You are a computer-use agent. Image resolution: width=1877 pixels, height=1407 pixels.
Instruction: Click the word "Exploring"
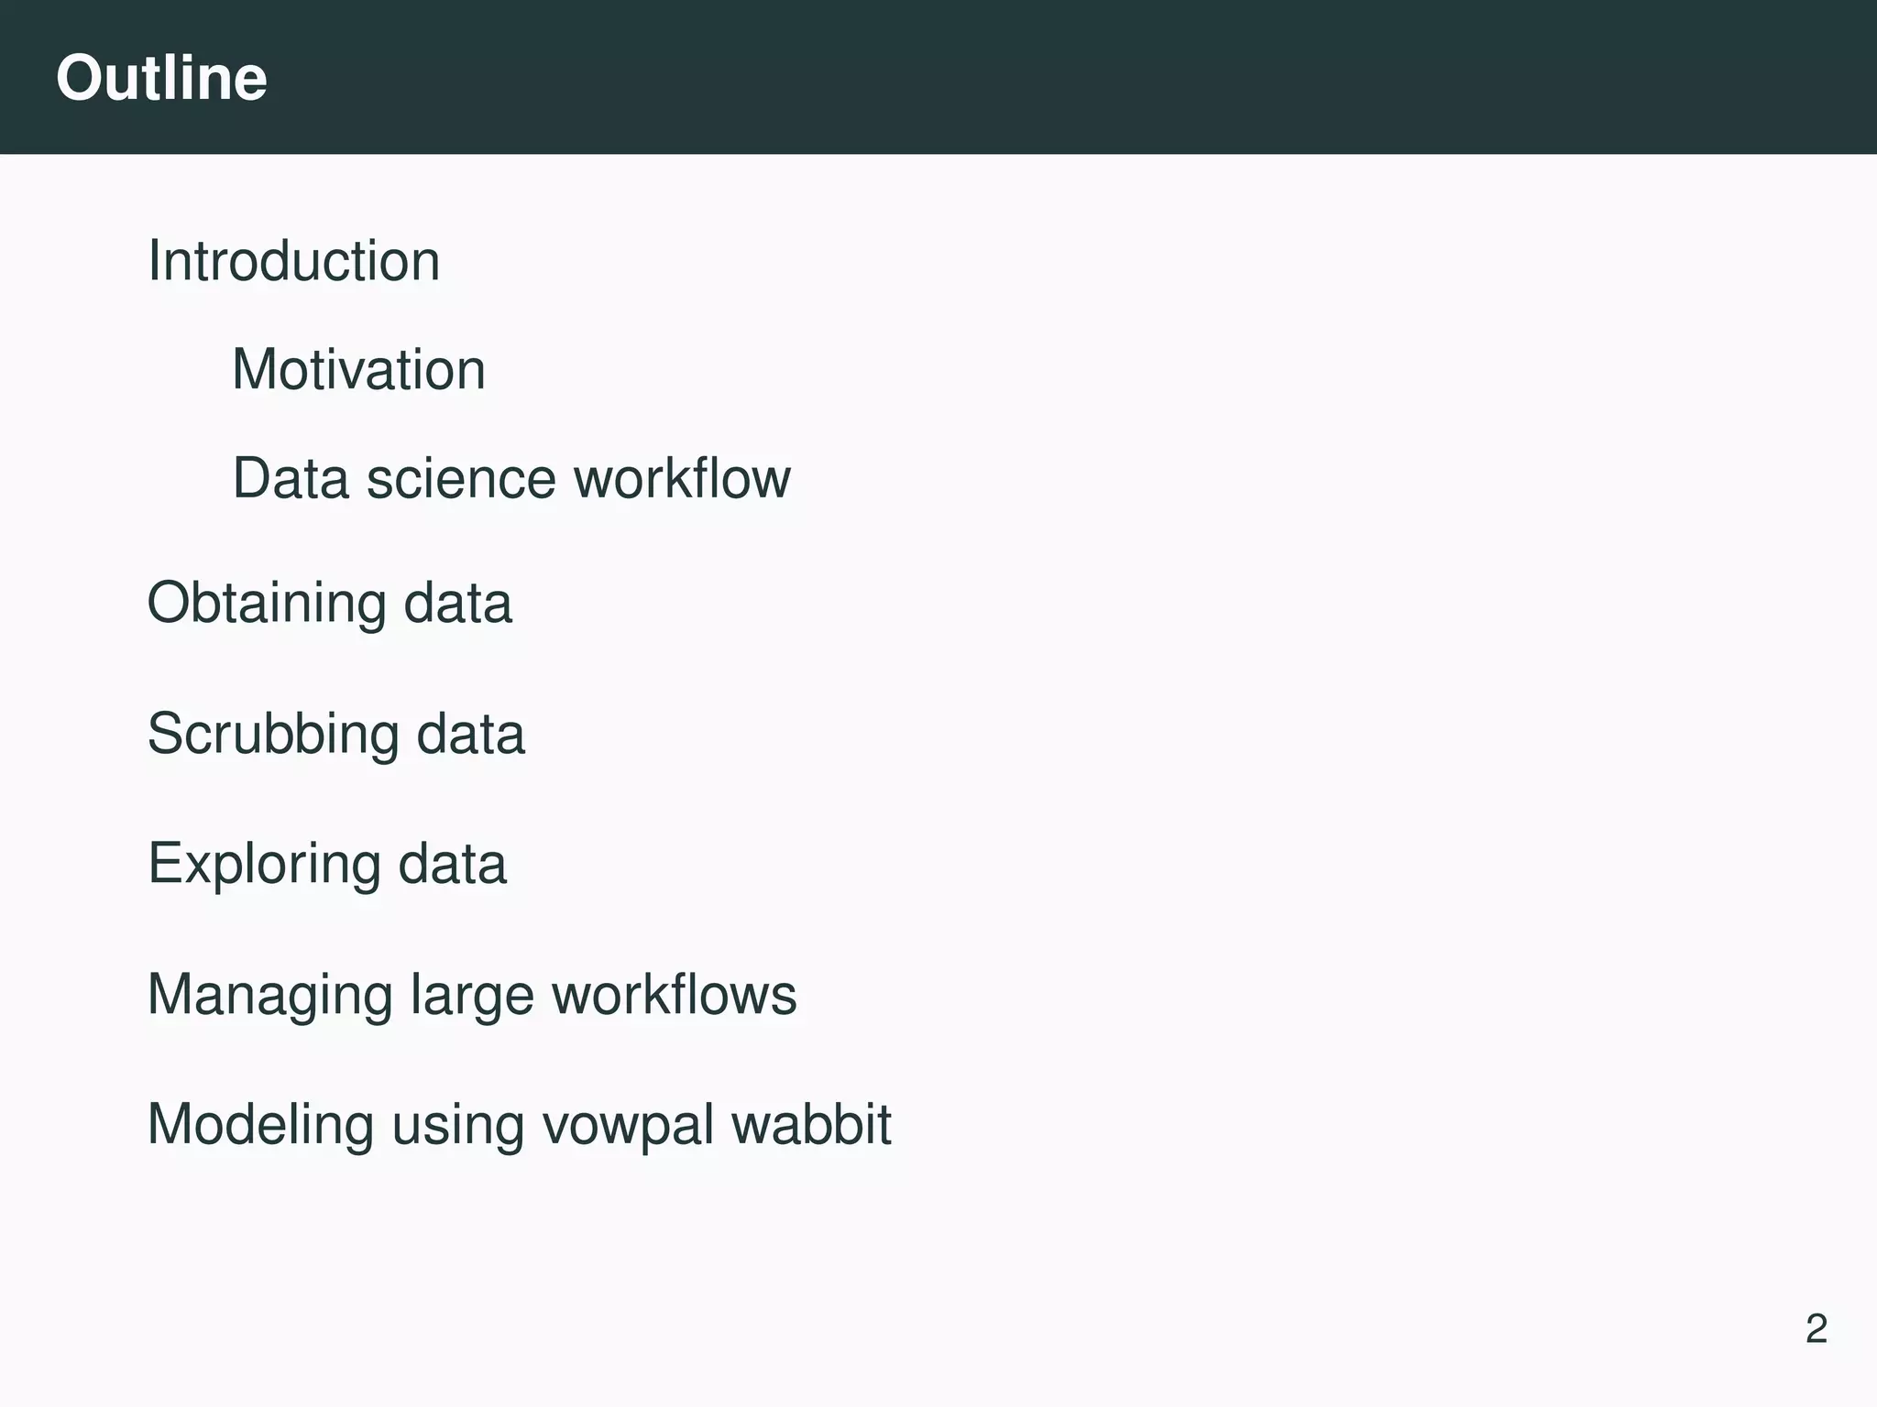click(264, 865)
